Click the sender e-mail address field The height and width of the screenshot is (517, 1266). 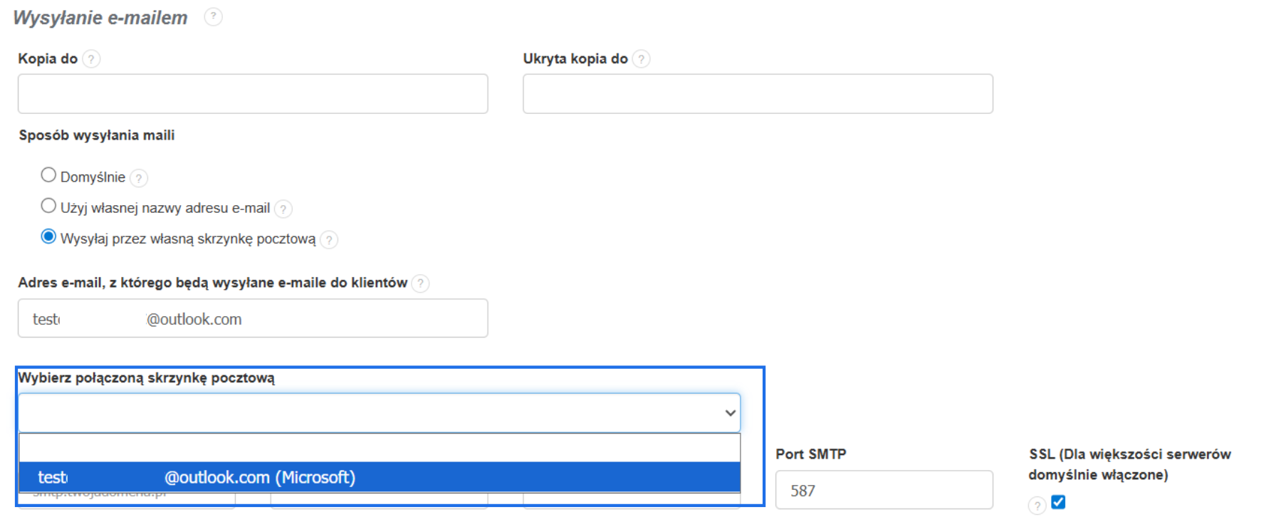point(253,318)
